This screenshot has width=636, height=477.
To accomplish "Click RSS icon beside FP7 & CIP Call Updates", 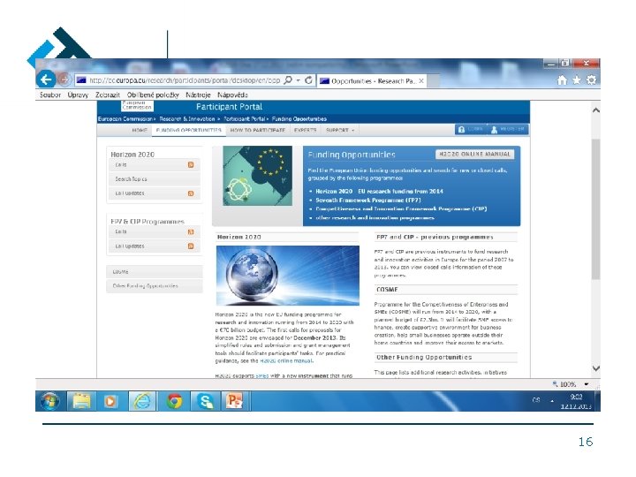I will [x=191, y=246].
